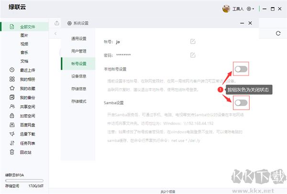Open 任务列表 transfer arrows icon

12,143
